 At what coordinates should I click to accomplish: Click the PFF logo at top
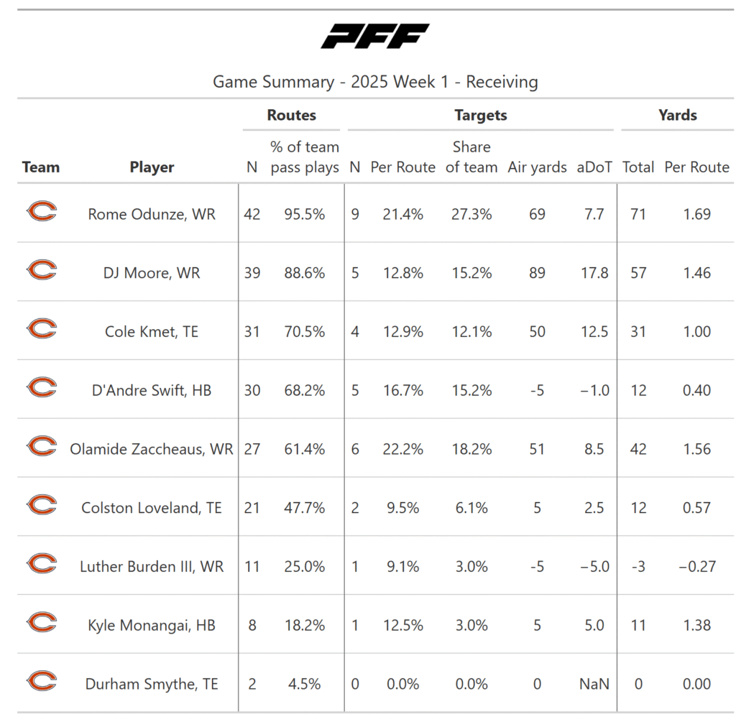coord(374,36)
